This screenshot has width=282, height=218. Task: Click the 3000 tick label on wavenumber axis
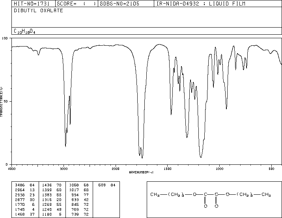point(63,169)
